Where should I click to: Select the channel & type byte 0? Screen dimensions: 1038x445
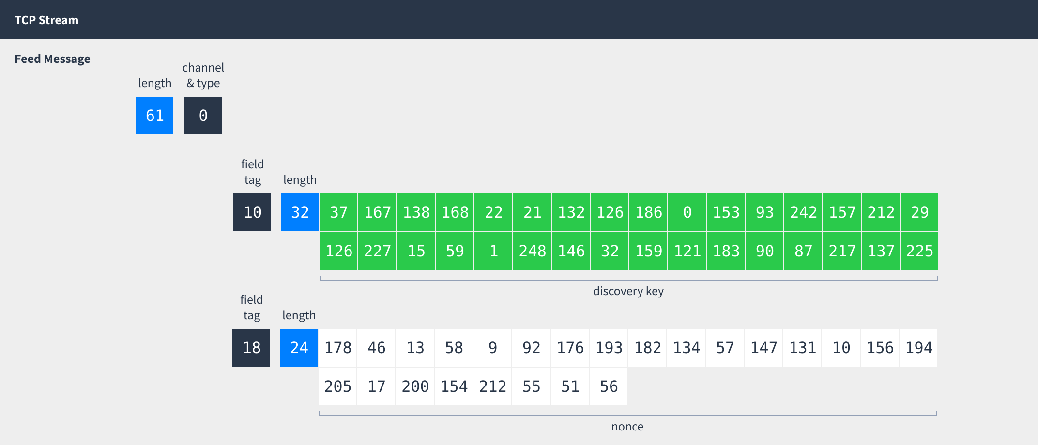pos(203,116)
